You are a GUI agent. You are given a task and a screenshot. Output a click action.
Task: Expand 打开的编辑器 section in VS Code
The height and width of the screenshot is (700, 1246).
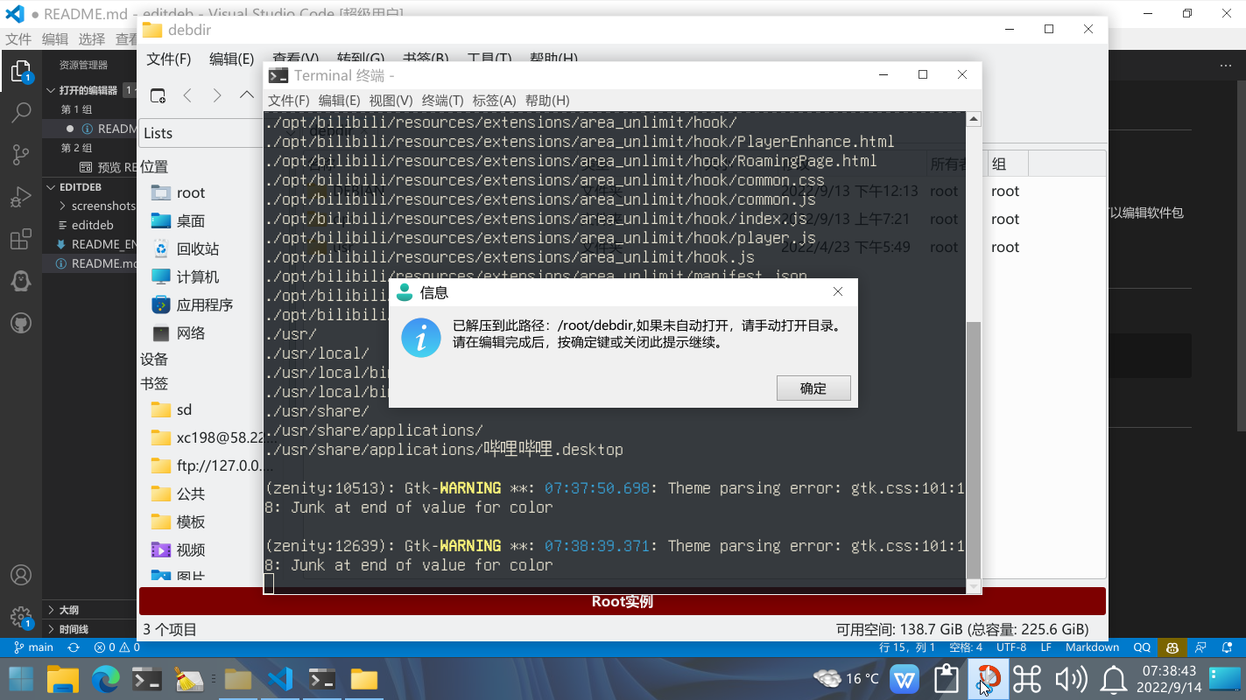tap(88, 90)
